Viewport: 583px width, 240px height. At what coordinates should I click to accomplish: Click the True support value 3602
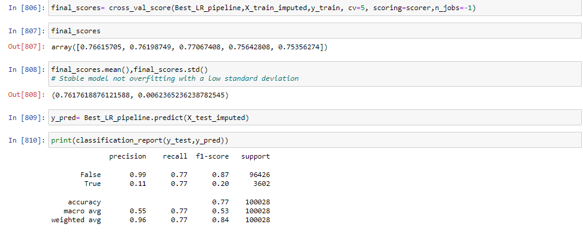point(262,184)
